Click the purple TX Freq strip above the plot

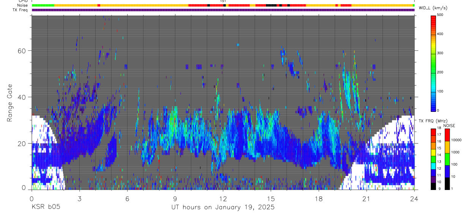(x=223, y=10)
